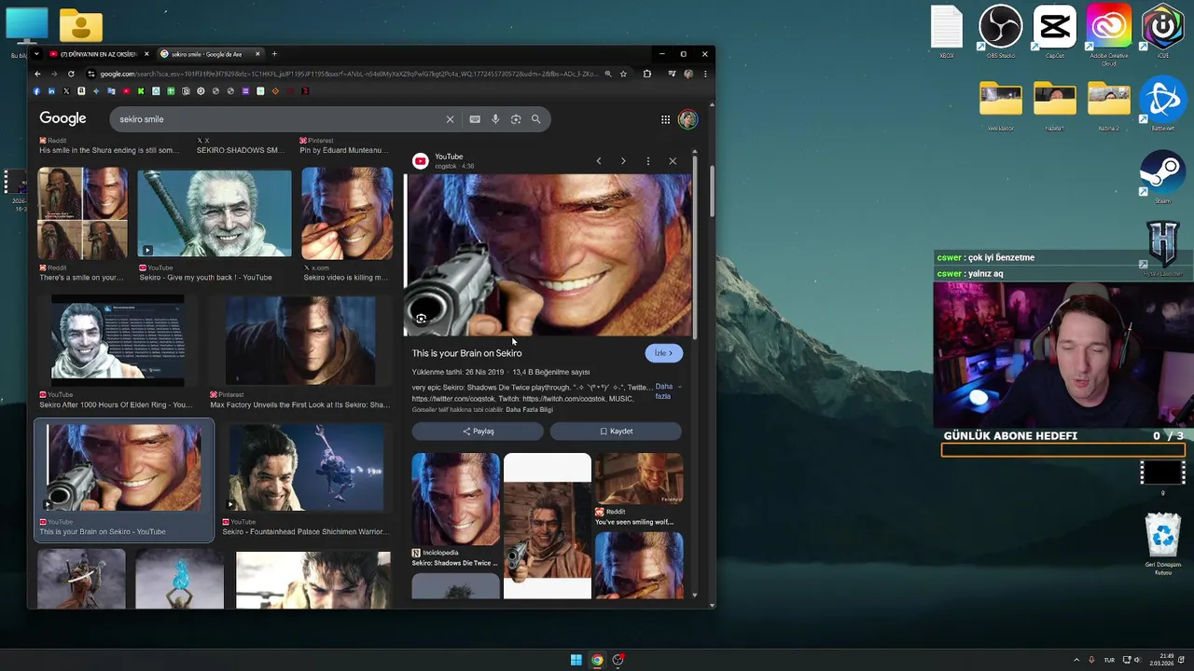Screen dimensions: 1194x671
Task: Go back in browser history
Action: (x=37, y=74)
